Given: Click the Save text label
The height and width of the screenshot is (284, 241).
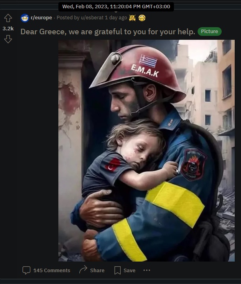Looking at the screenshot, I should coord(129,271).
